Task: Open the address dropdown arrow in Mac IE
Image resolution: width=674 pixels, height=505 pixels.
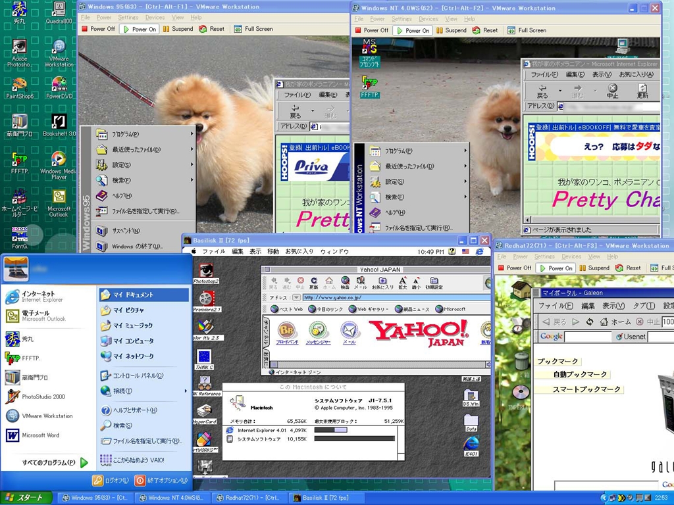Action: 296,297
